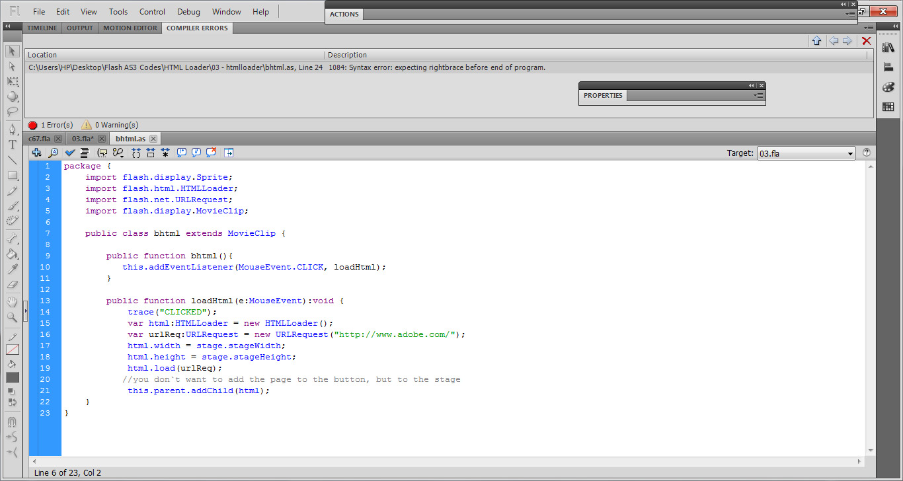Click the Auto Format icon

[85, 153]
